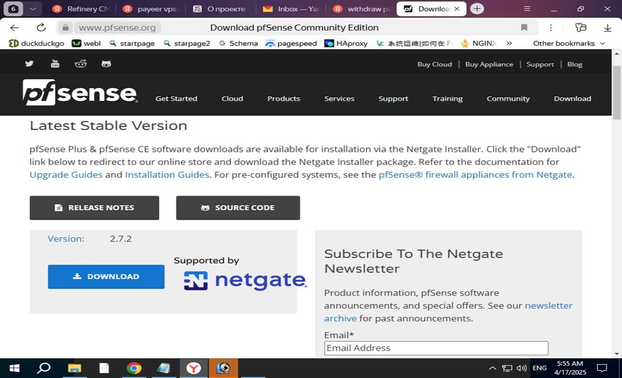Switch to the Refinery CMS tab
This screenshot has width=622, height=378.
[x=81, y=9]
